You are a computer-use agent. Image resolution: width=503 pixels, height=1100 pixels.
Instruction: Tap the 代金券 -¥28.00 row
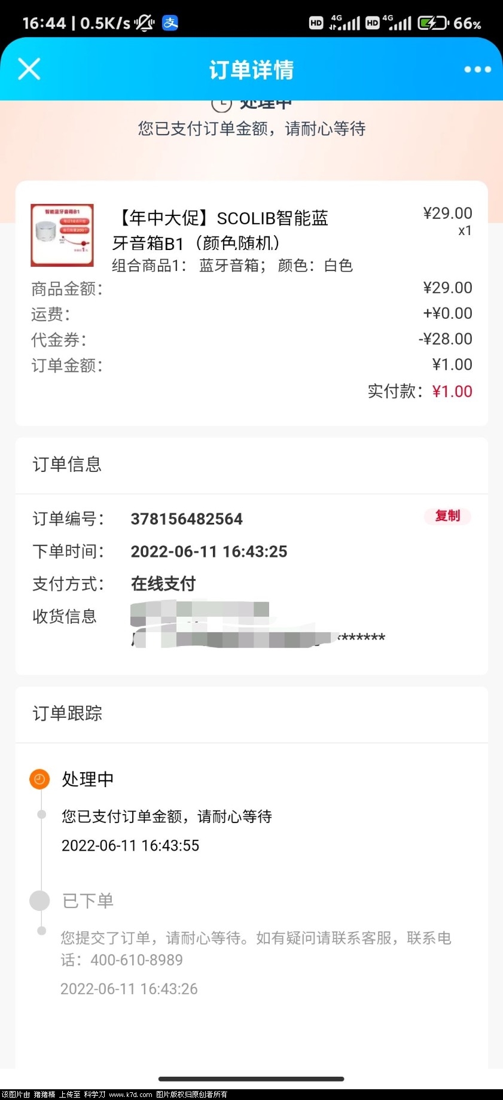tap(252, 339)
